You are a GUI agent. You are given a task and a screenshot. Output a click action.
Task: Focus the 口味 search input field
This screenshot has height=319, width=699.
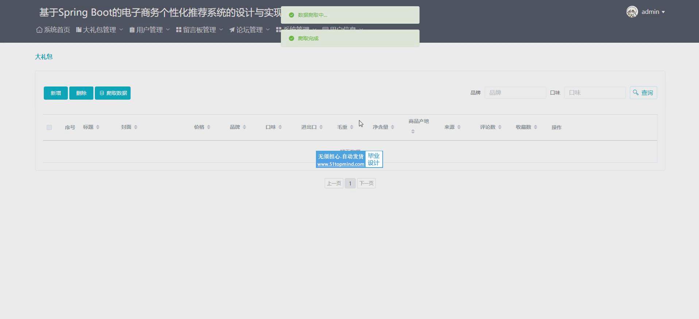point(595,93)
